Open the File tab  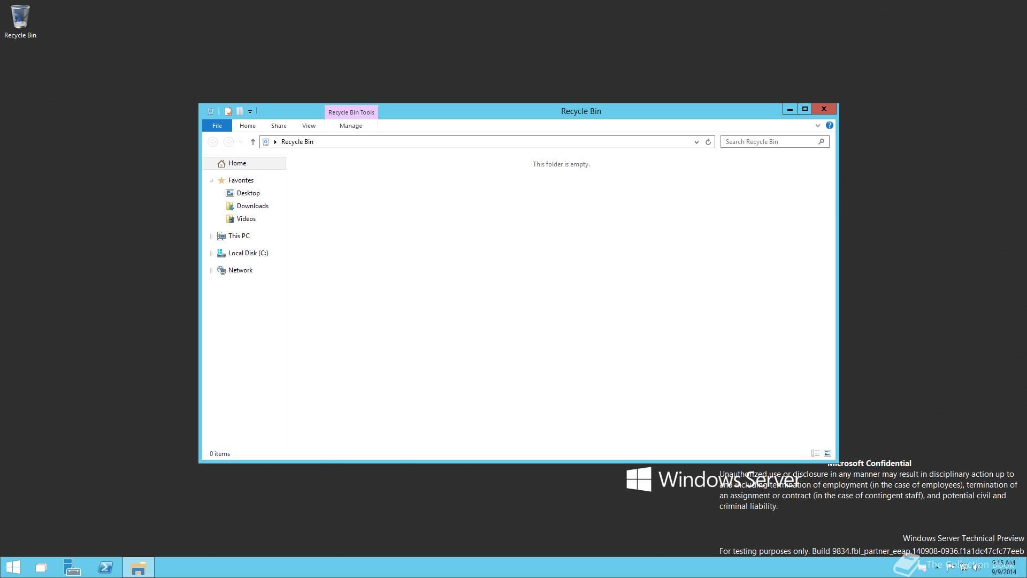click(x=217, y=126)
